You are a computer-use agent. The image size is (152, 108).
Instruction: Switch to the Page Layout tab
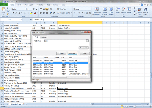(x=29, y=5)
